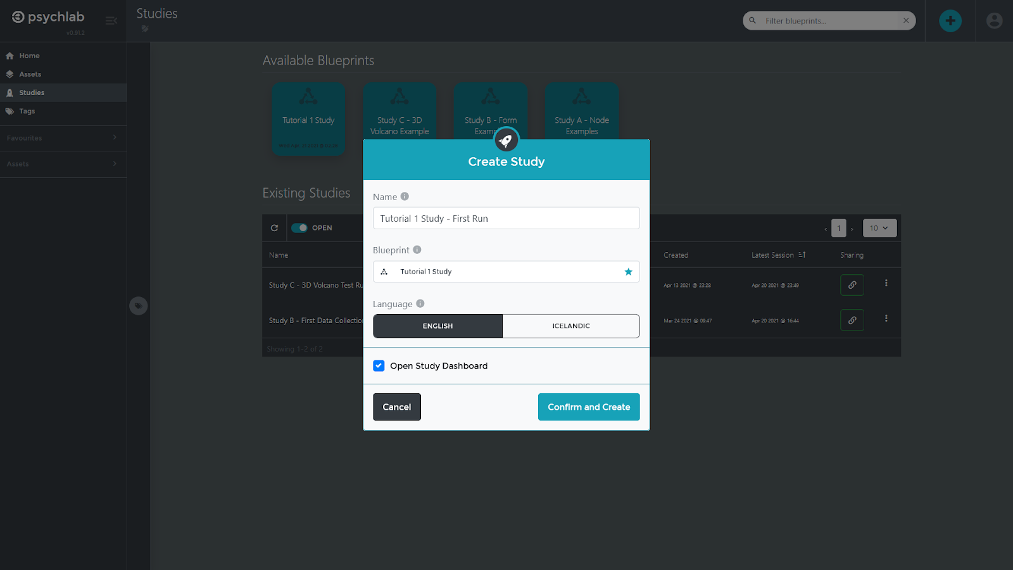1013x570 pixels.
Task: Open the rows-per-page 10 dropdown
Action: tap(879, 228)
